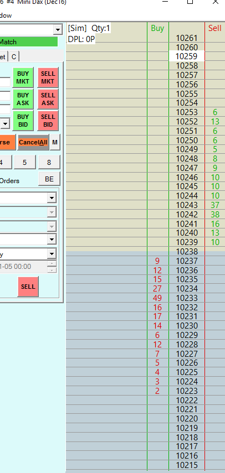
Task: Click price row 10253
Action: 187,112
